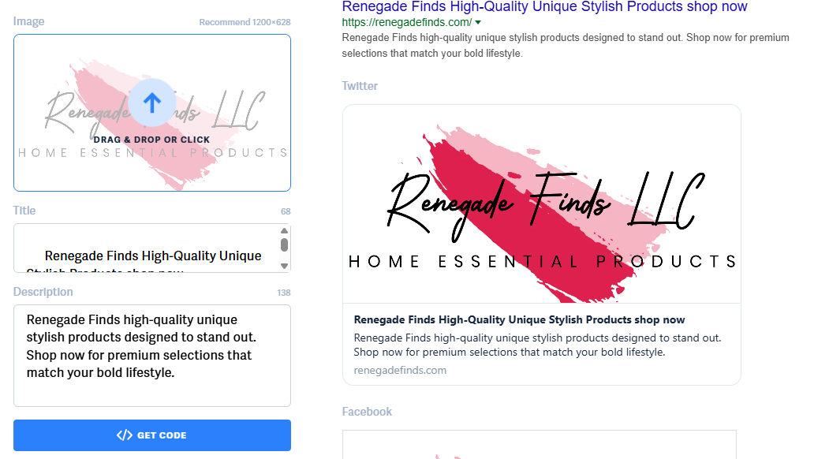The image size is (829, 459).
Task: Click the Twitter card bold title text
Action: pyautogui.click(x=519, y=320)
